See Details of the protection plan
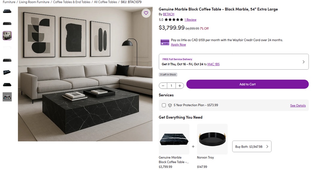 pyautogui.click(x=298, y=106)
